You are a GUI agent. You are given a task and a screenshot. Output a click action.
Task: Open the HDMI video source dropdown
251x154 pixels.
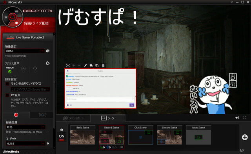click(x=25, y=51)
